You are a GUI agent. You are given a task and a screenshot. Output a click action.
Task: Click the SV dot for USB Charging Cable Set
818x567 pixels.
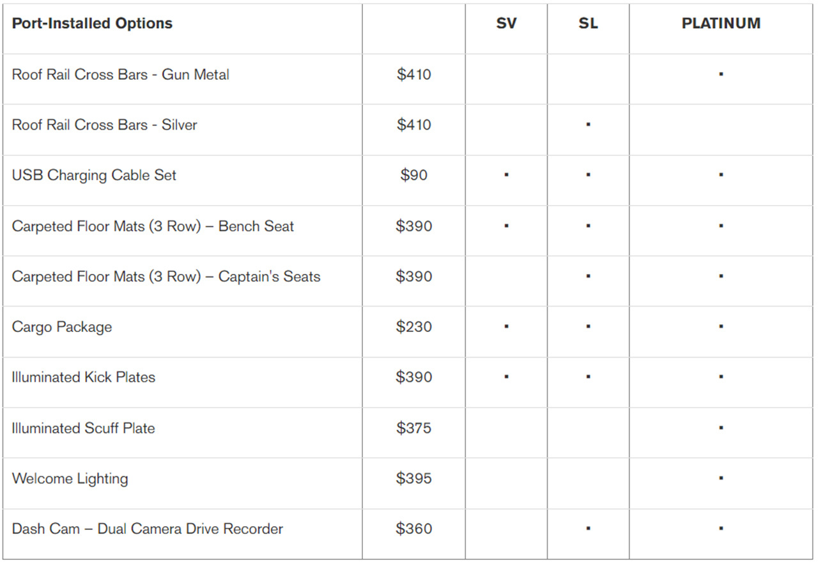click(506, 175)
